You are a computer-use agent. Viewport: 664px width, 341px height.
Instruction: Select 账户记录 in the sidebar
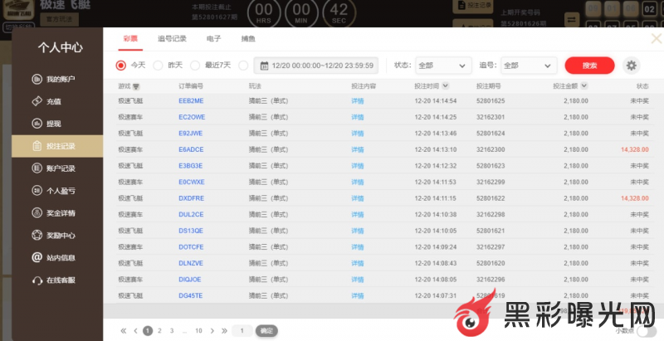[x=60, y=168]
